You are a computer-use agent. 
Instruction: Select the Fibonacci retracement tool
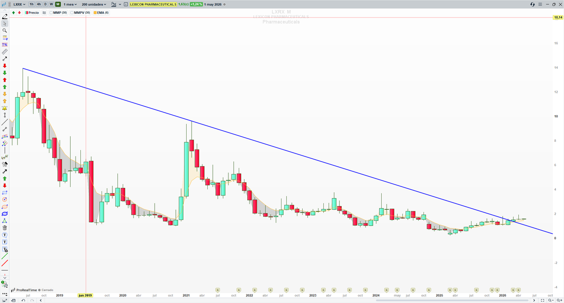(x=5, y=38)
